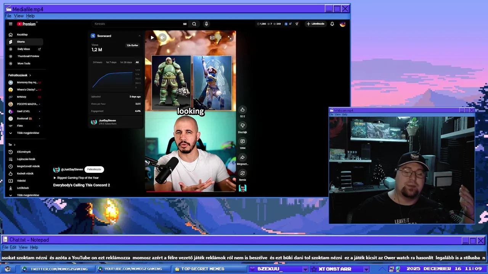This screenshot has width=488, height=274.
Task: Open on-screen keyboard icon in search box
Action: click(185, 24)
